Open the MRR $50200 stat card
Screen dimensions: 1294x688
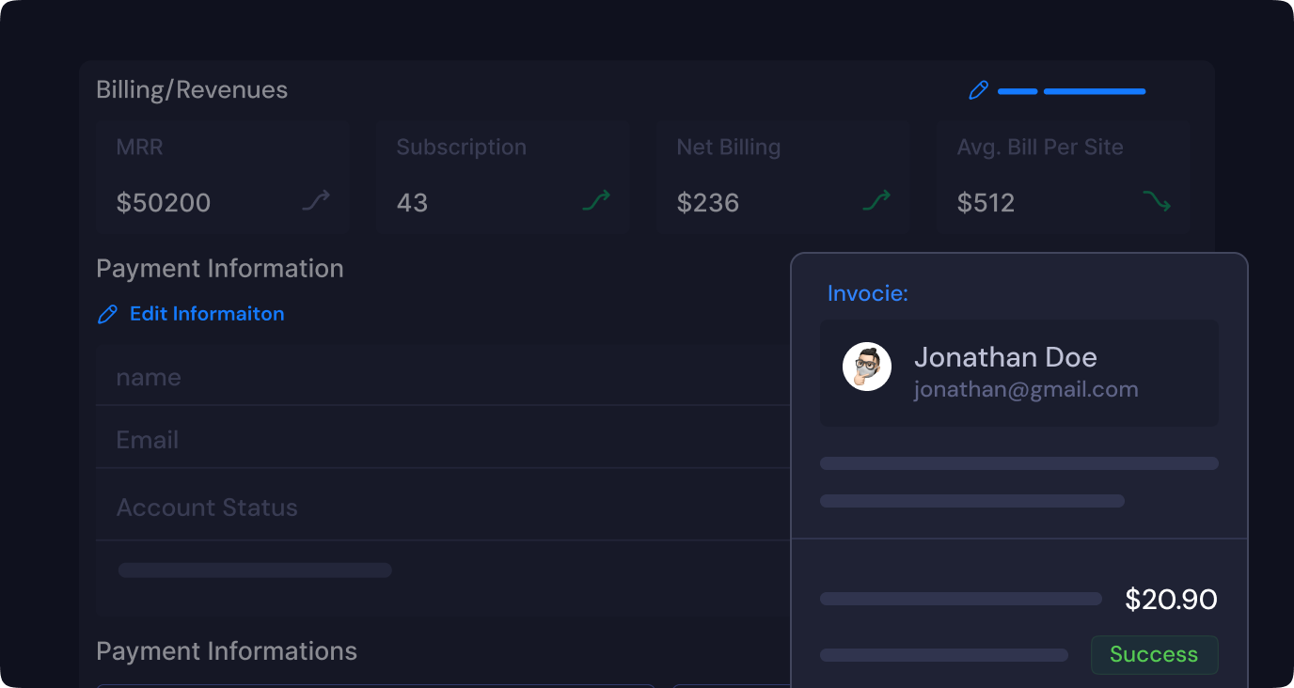(x=222, y=177)
